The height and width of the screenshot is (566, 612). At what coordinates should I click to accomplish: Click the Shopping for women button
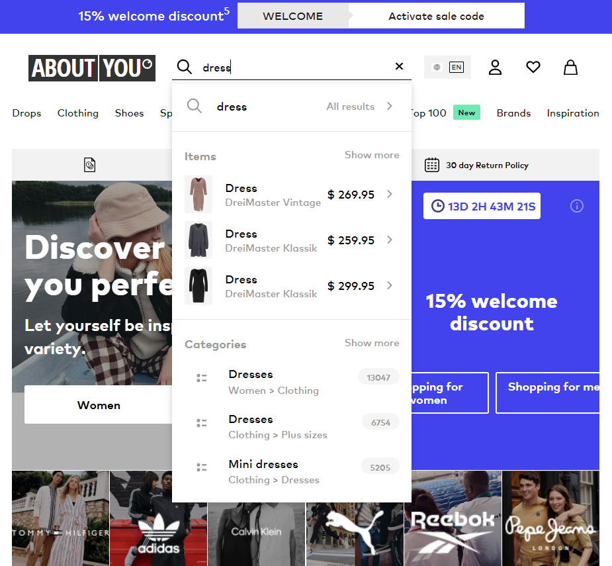coord(450,393)
